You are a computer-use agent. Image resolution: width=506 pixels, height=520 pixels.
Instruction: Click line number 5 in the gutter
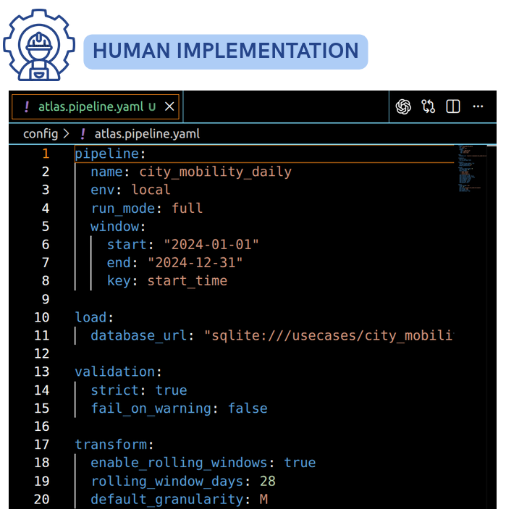click(x=46, y=227)
